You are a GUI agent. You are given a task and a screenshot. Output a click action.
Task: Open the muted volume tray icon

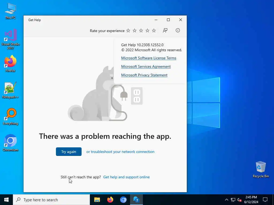coord(239,200)
